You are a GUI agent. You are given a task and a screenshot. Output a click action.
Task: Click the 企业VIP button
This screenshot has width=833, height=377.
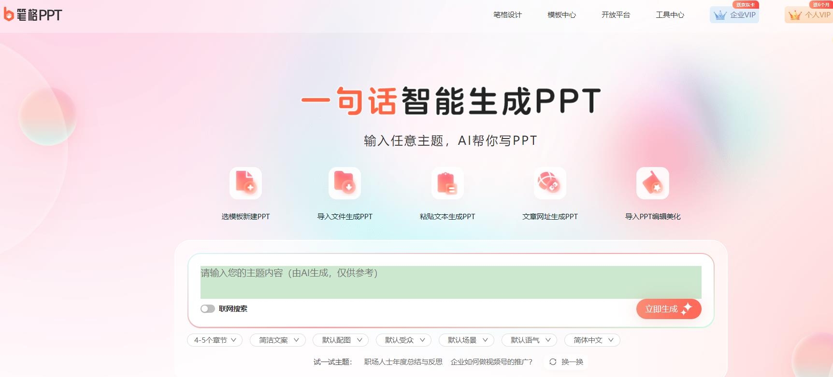point(734,15)
